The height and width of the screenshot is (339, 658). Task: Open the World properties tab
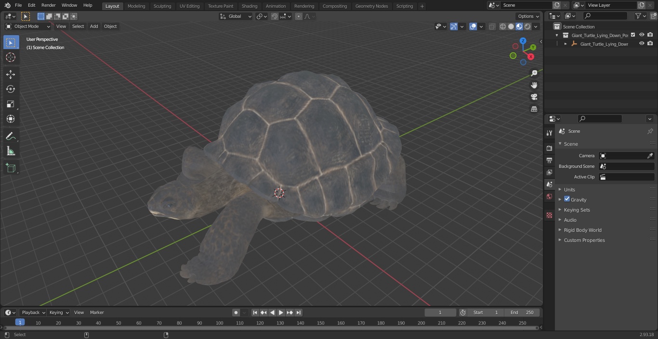click(549, 196)
